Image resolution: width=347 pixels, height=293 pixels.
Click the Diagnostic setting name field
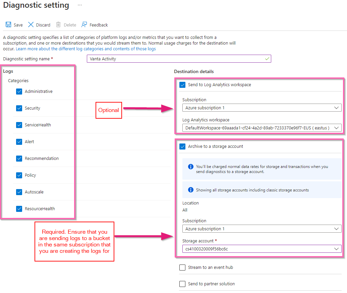coord(179,59)
